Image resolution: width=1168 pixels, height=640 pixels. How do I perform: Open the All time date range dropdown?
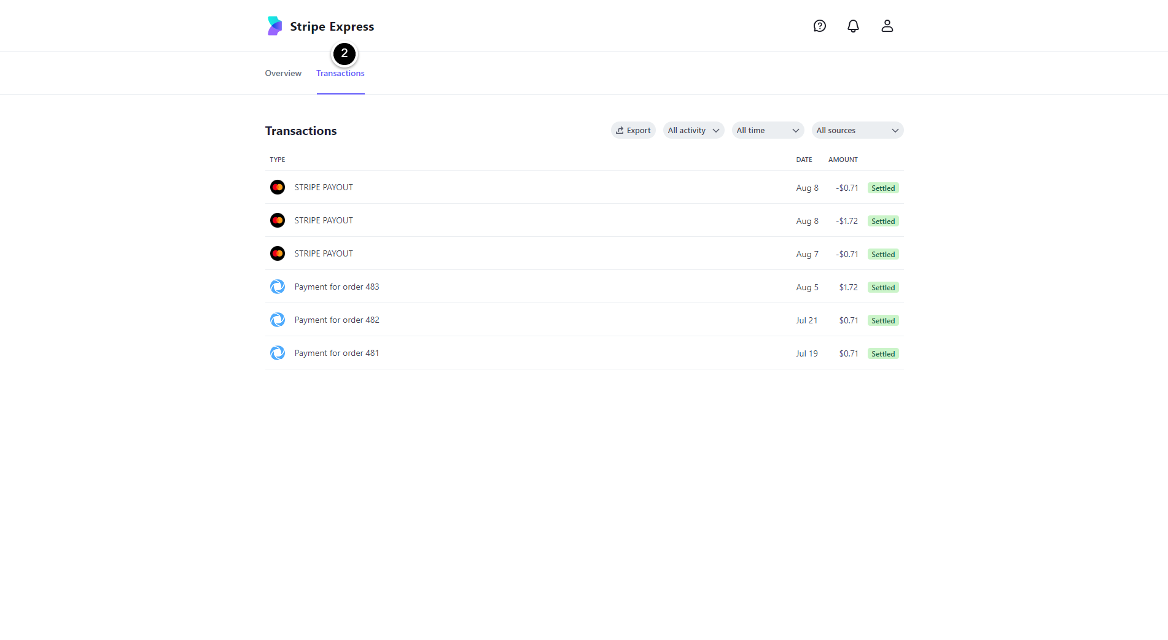[x=768, y=130]
